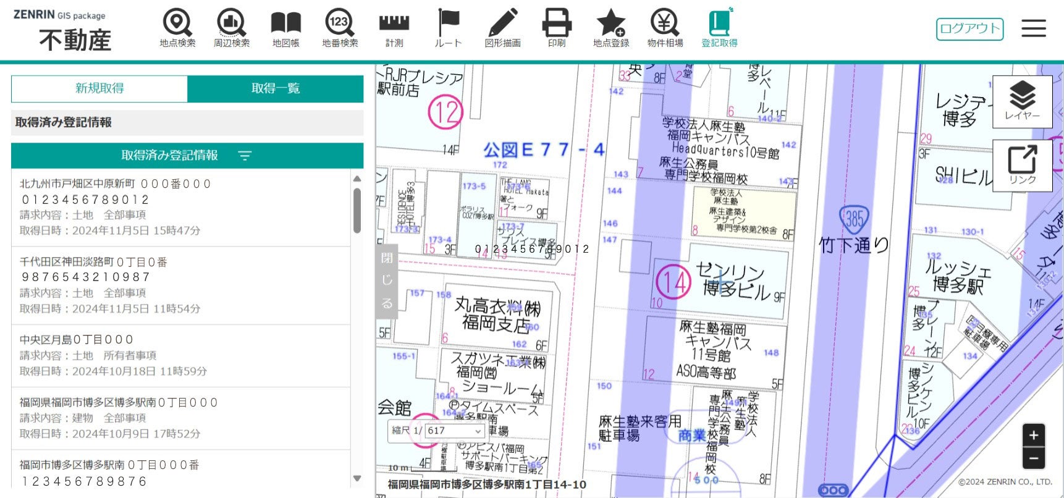The height and width of the screenshot is (498, 1064).
Task: Switch to the 取得一覧 tab
Action: 276,88
